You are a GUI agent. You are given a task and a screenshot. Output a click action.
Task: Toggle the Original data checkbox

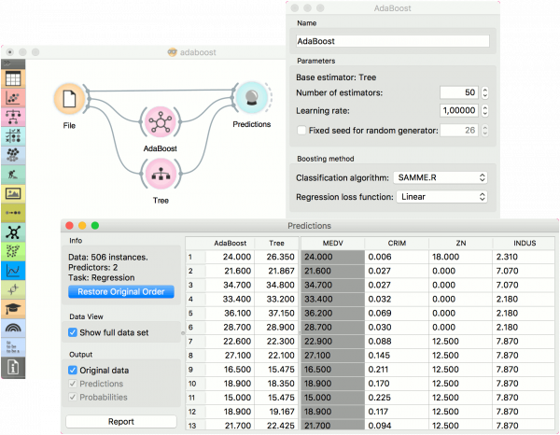pos(75,371)
